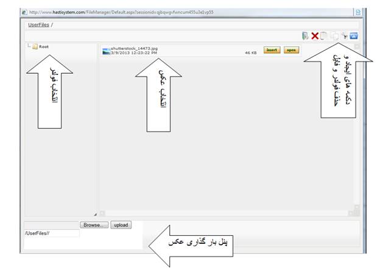Screen dimensions: 380x273
Task: Click the Browse... button
Action: (x=95, y=225)
